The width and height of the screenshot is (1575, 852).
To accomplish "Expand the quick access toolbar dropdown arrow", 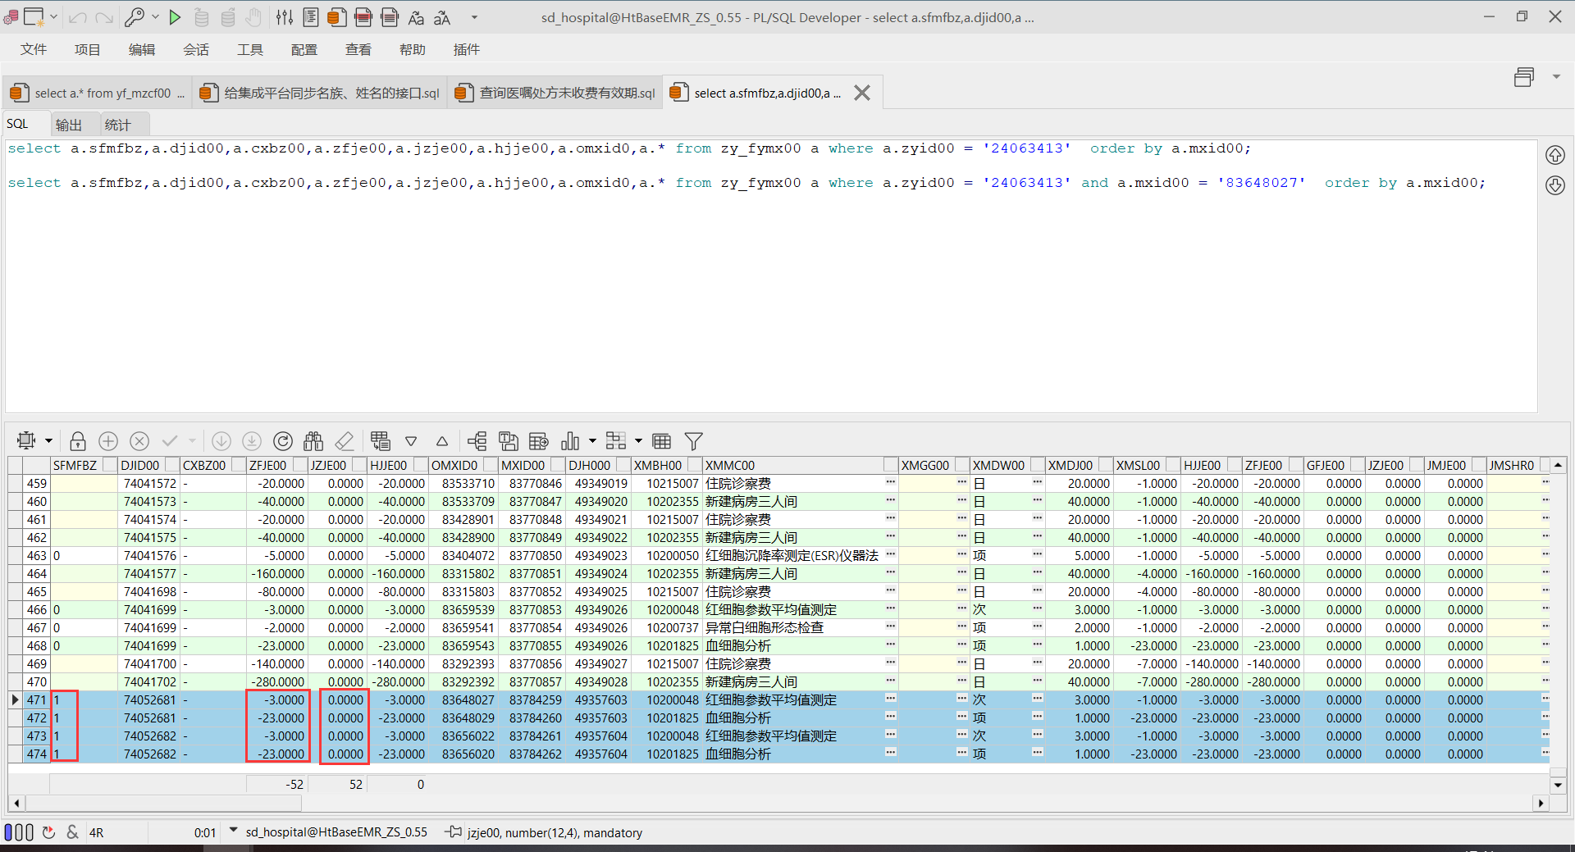I will [474, 17].
